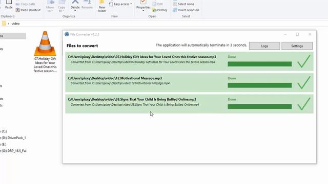
Task: Select the (C:) drive in sidebar
Action: [x=4, y=131]
